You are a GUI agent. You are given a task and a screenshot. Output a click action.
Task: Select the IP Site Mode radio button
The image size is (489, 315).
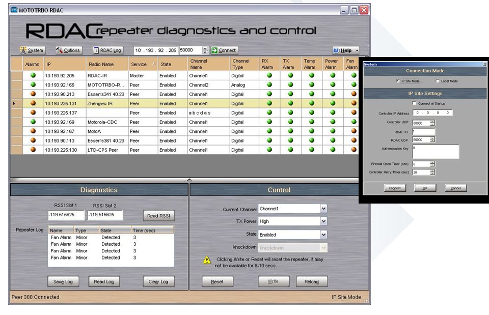[x=398, y=81]
